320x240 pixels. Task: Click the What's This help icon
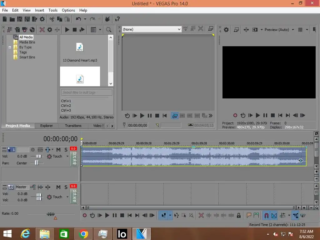(x=117, y=19)
